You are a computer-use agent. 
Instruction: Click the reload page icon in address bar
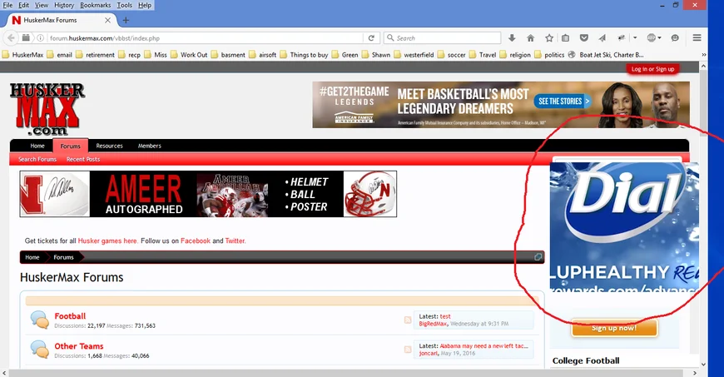(x=371, y=38)
